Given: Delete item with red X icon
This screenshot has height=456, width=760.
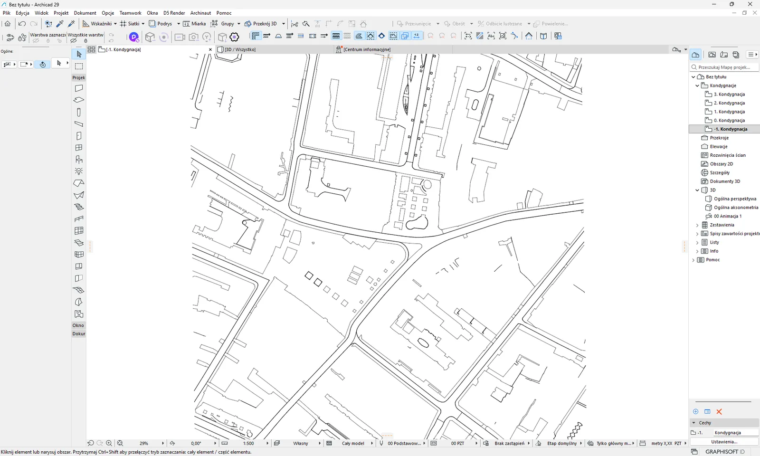Looking at the screenshot, I should [x=719, y=412].
